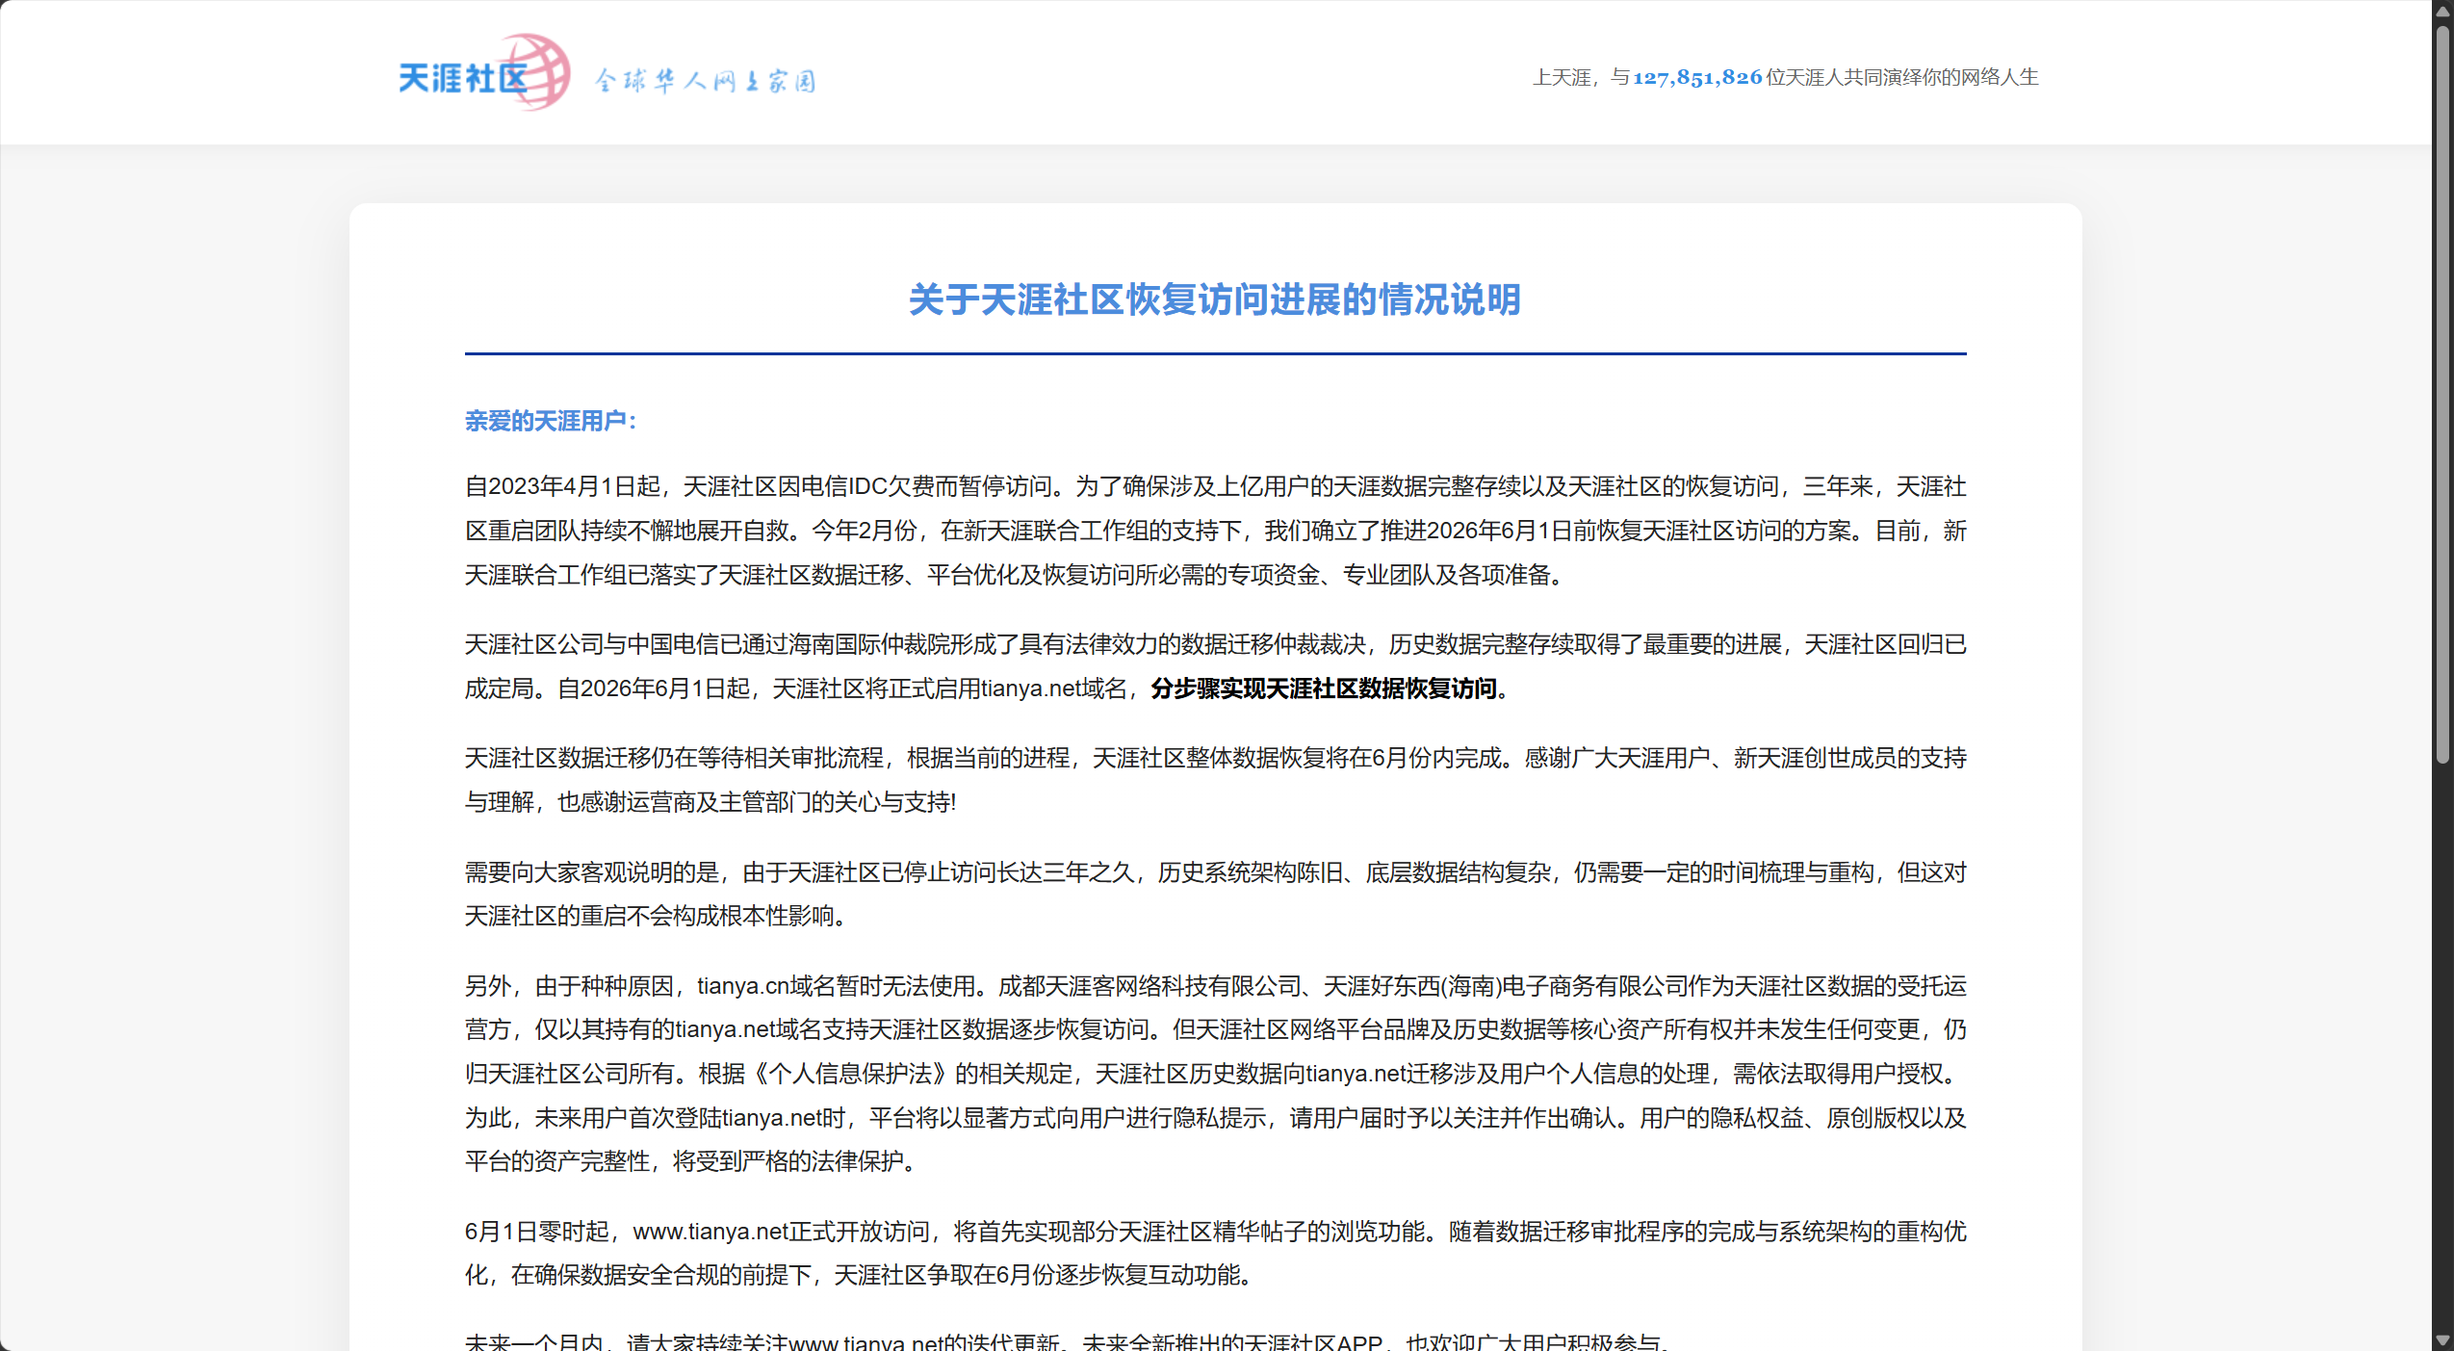Click the line starting 天涯联合工作组已落实了
The height and width of the screenshot is (1351, 2454).
pyautogui.click(x=1017, y=575)
